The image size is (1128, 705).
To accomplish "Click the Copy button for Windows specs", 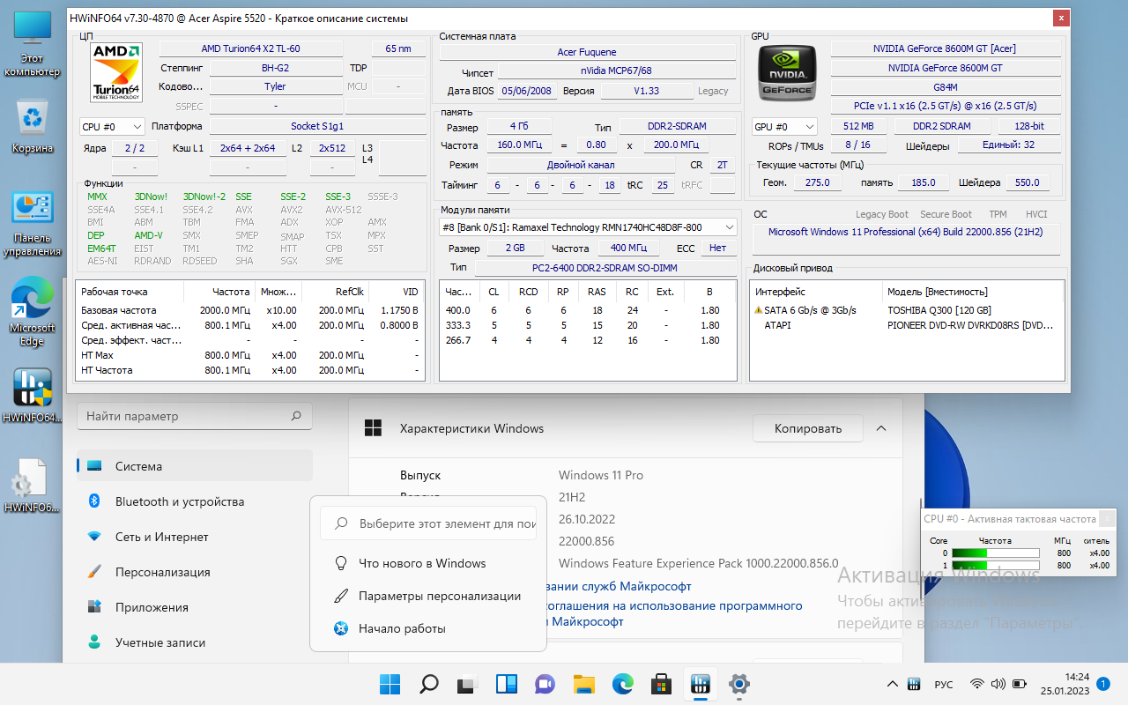I will click(x=807, y=428).
